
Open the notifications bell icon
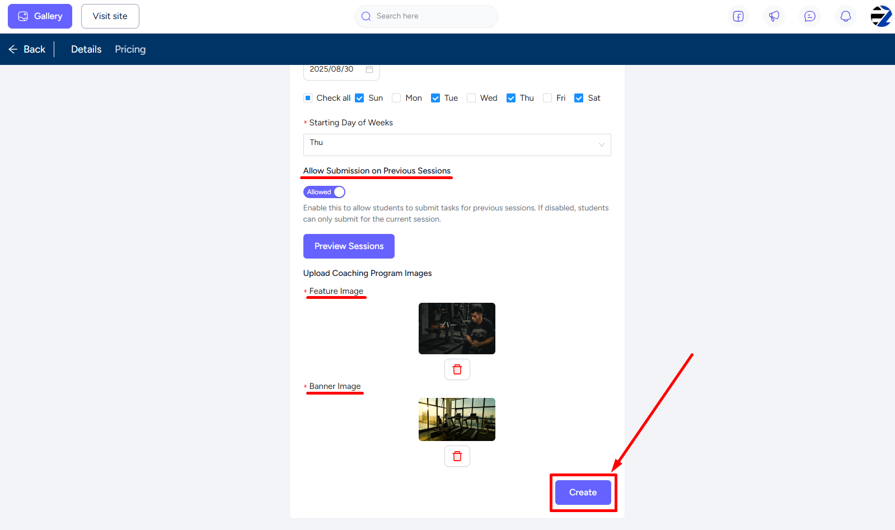[846, 16]
